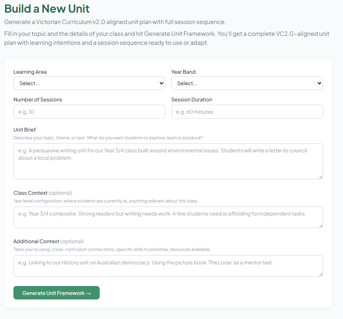Click the Year Band label
This screenshot has height=319, width=343.
point(183,72)
